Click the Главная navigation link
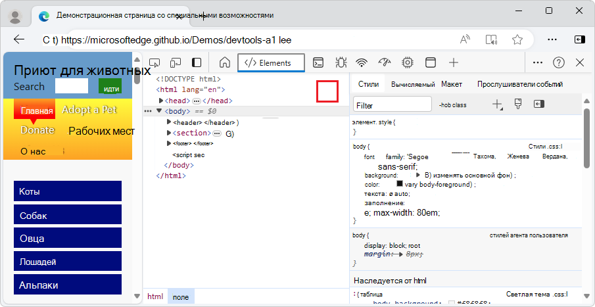595x307 pixels. tap(36, 110)
